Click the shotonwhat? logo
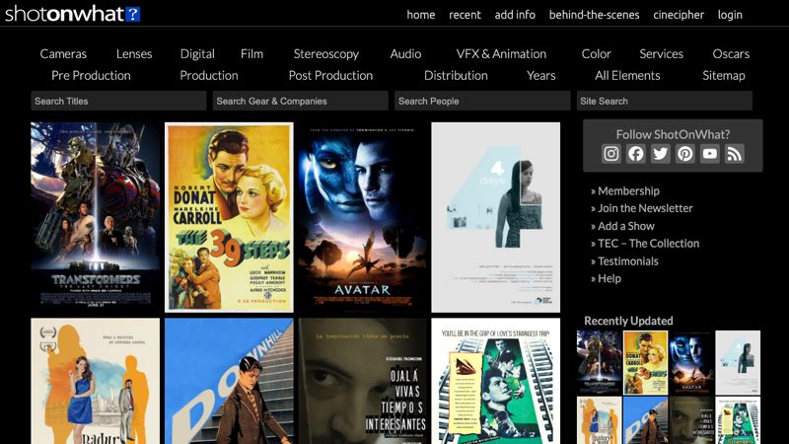The width and height of the screenshot is (789, 444). [x=72, y=14]
